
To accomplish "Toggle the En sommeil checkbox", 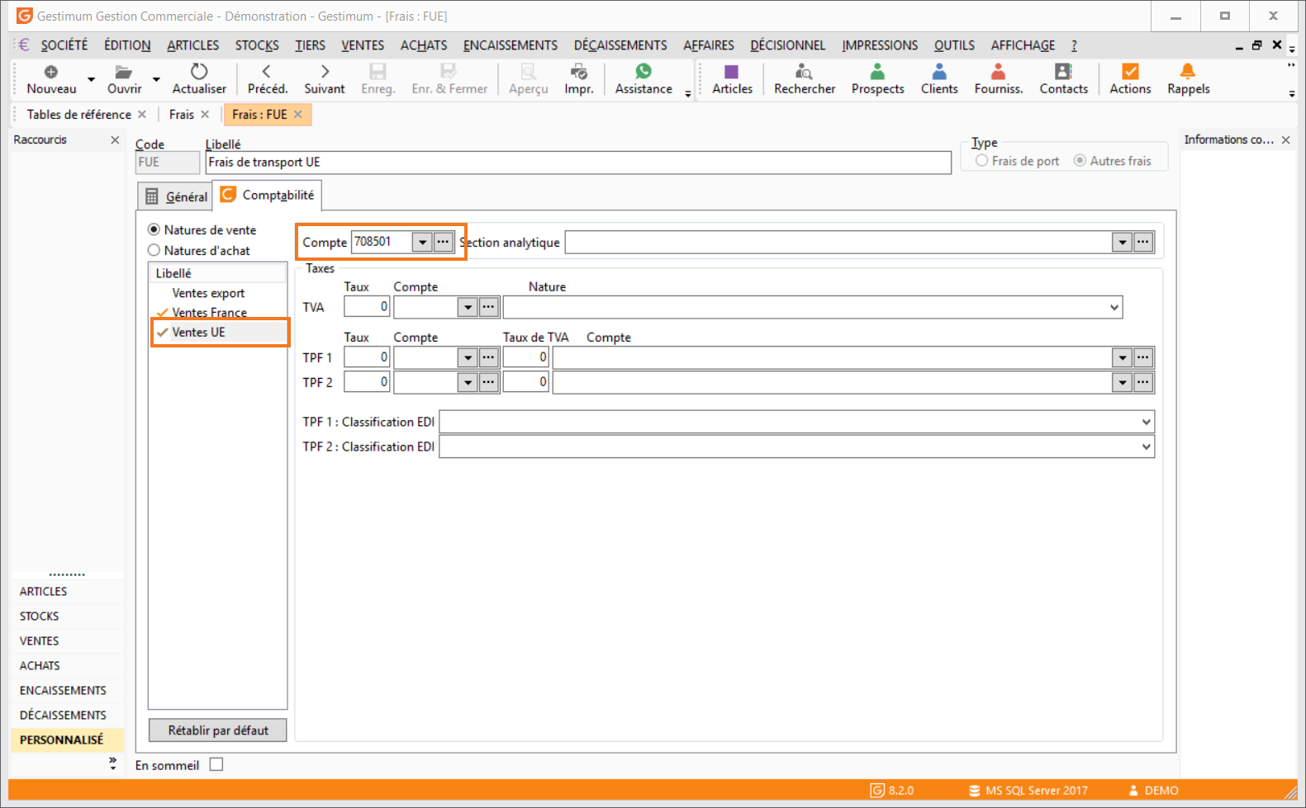I will click(216, 764).
